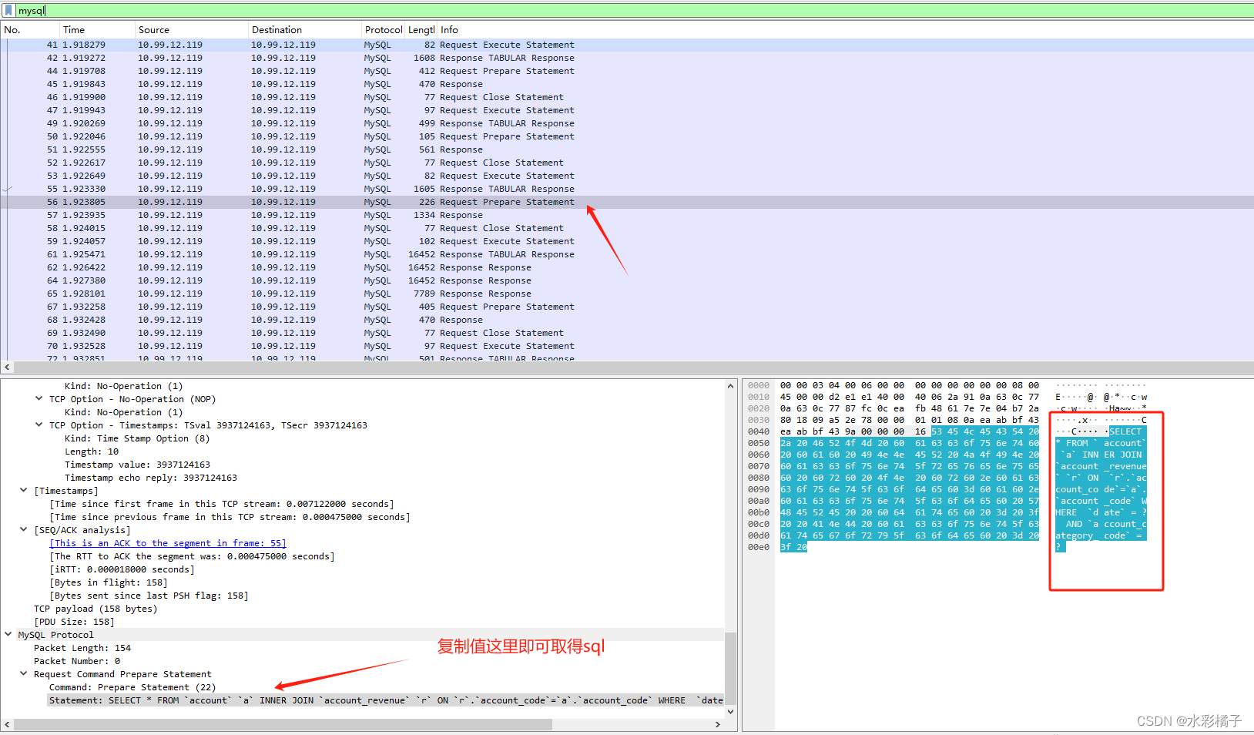
Task: Select the Length: 10 detail line
Action: (x=92, y=451)
